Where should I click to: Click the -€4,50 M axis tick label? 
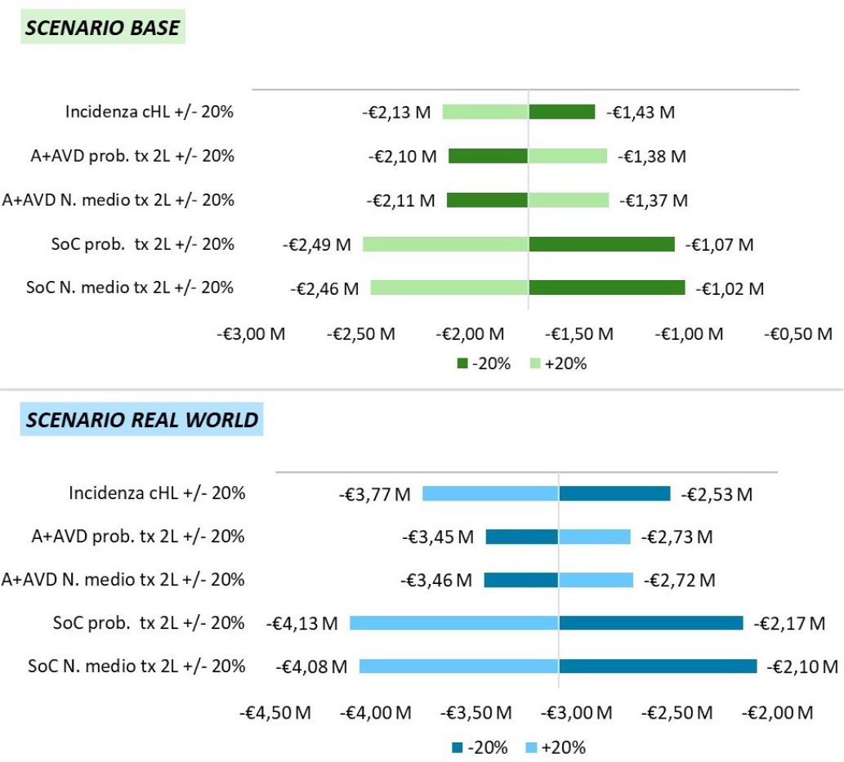(x=275, y=713)
